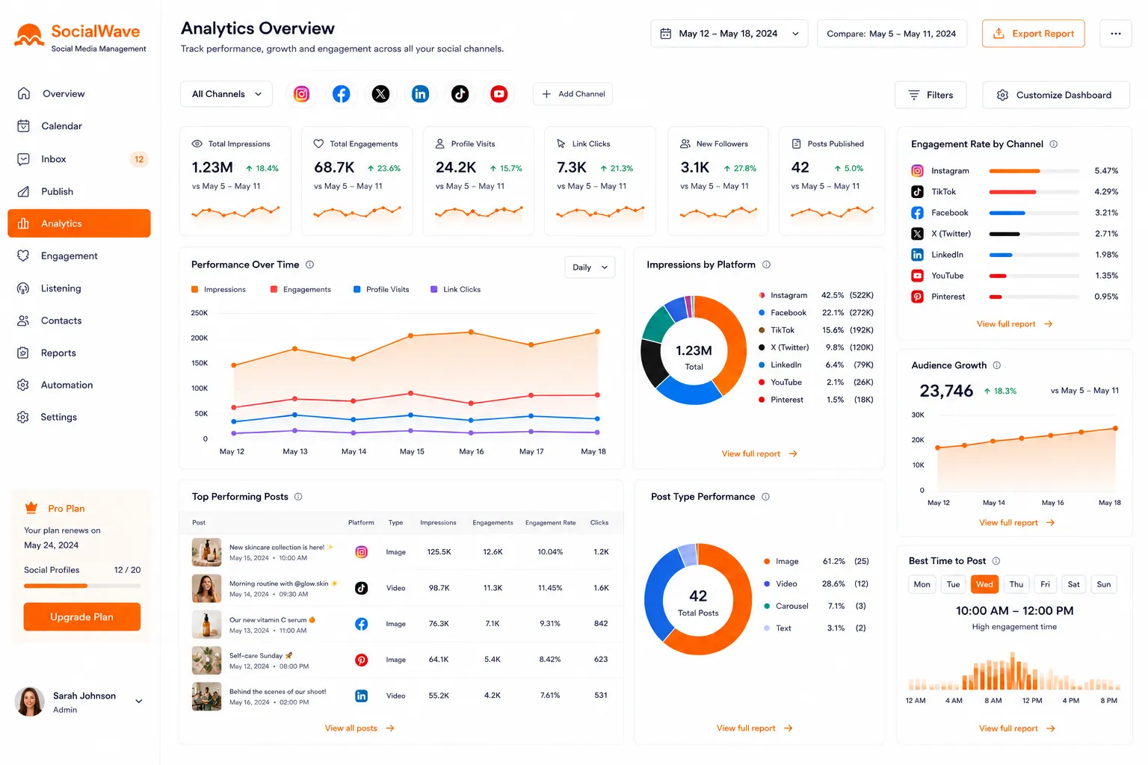Click the info icon beside Impressions by Platform

(x=766, y=264)
